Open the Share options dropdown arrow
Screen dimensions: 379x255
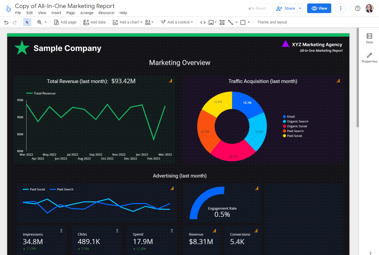(x=300, y=8)
